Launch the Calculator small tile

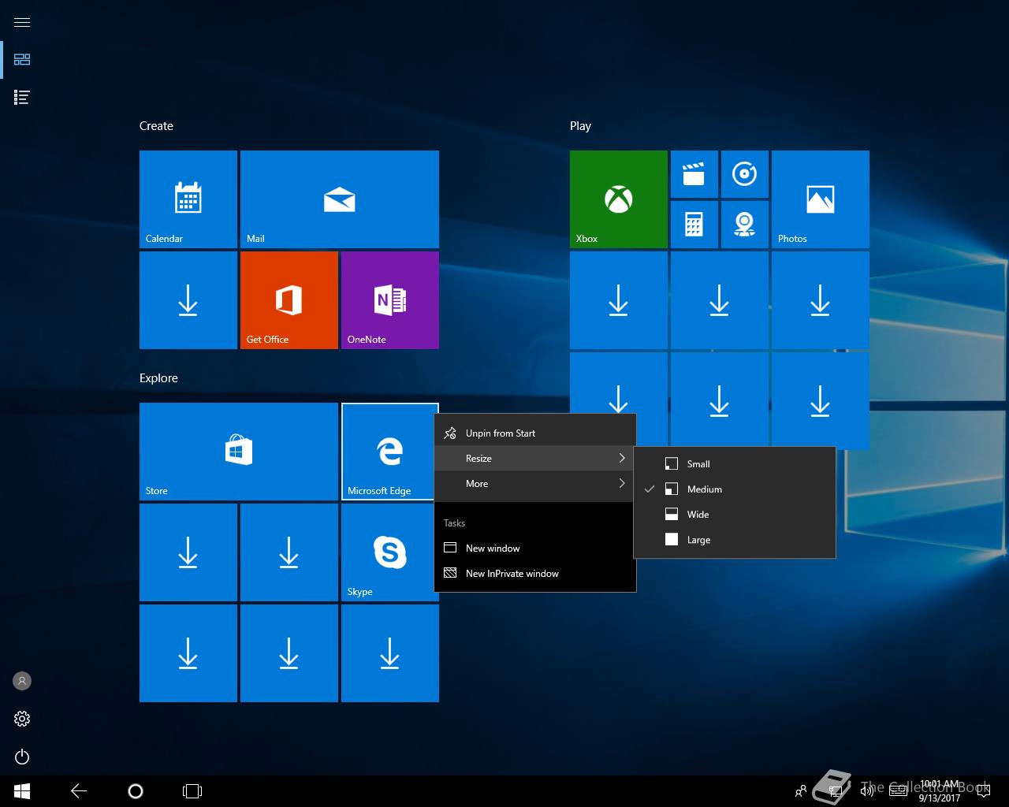click(x=694, y=225)
